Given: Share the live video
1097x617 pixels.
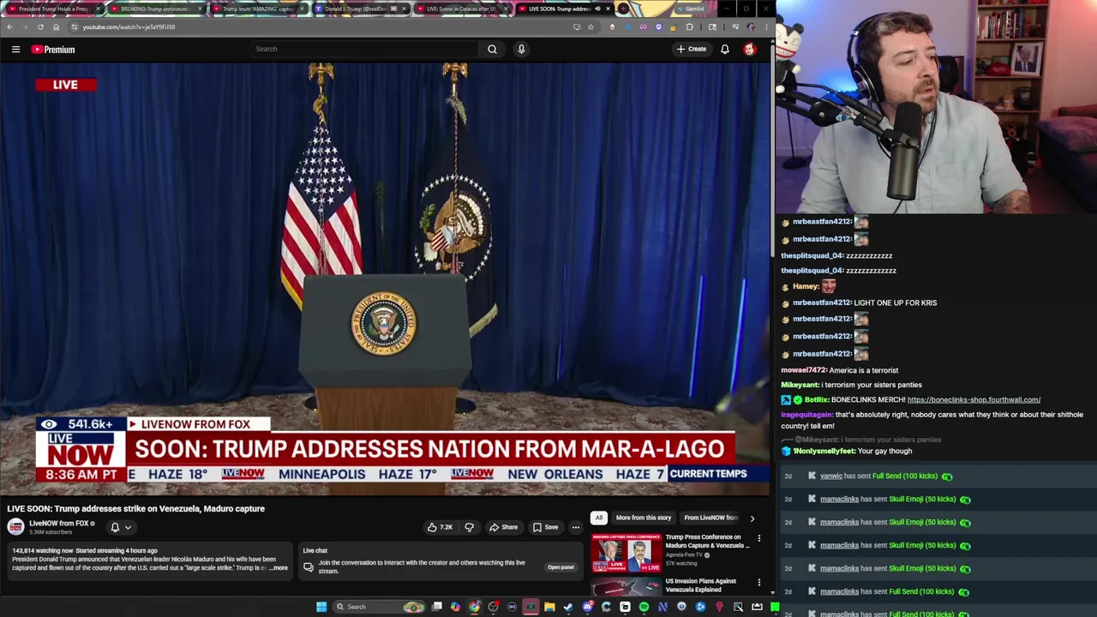Looking at the screenshot, I should coord(502,527).
